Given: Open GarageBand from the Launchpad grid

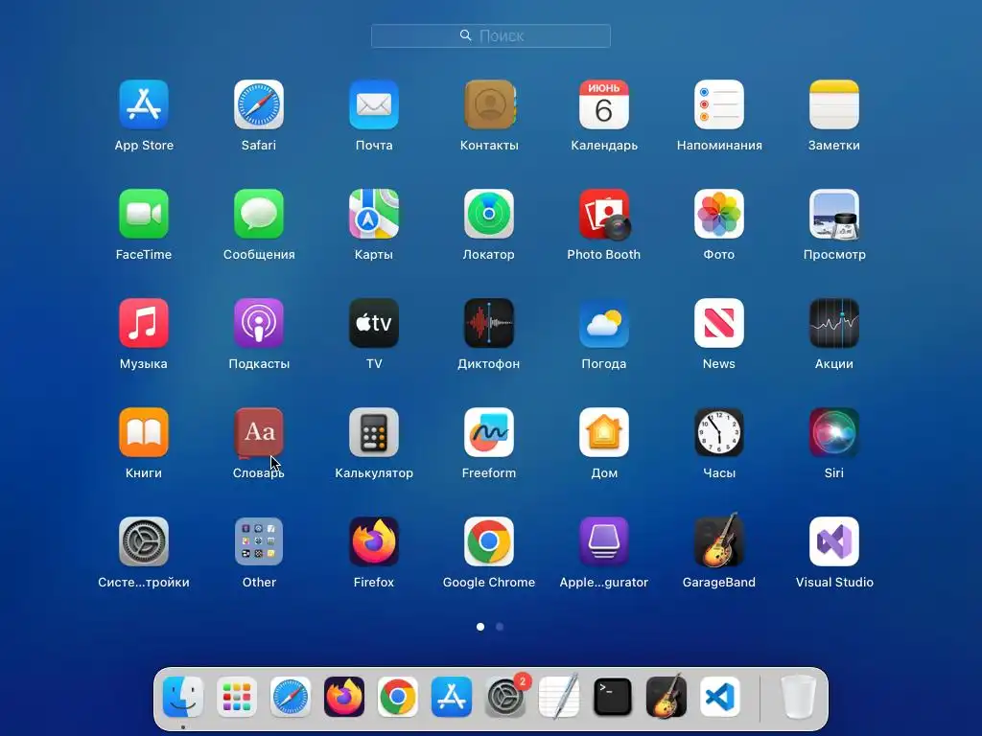Looking at the screenshot, I should (719, 540).
